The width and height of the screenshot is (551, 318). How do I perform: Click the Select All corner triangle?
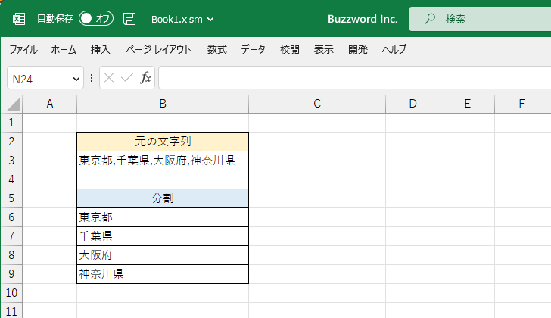click(13, 104)
